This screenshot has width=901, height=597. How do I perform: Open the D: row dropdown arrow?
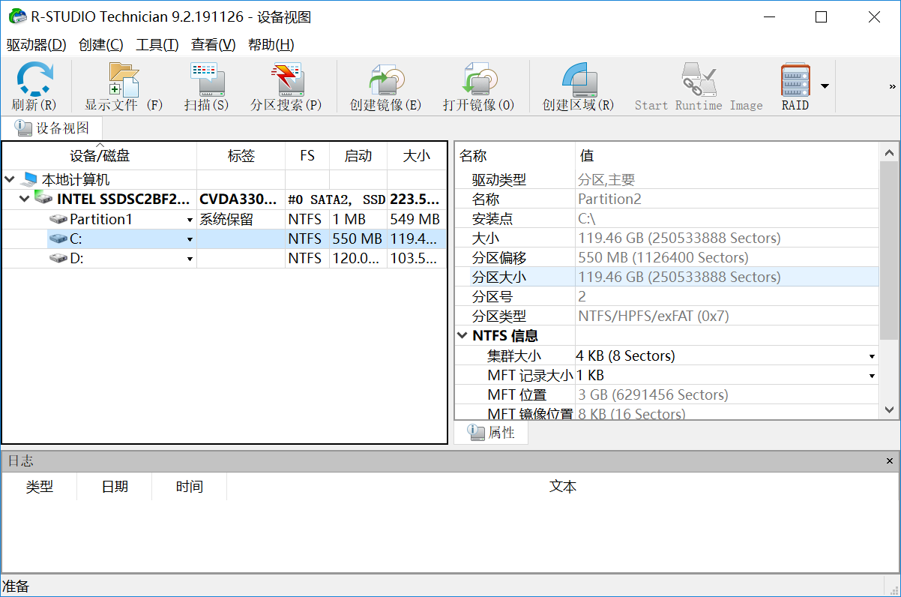[190, 259]
